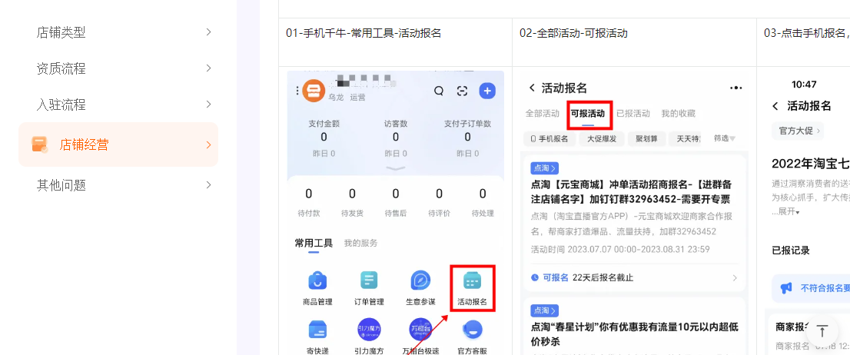Click the orange store avatar icon
Image resolution: width=850 pixels, height=355 pixels.
pyautogui.click(x=314, y=91)
